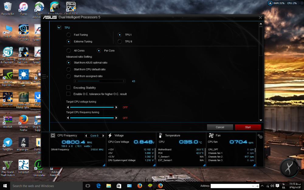Open the Address bar dropdown arrow
The width and height of the screenshot is (304, 190).
tap(253, 186)
